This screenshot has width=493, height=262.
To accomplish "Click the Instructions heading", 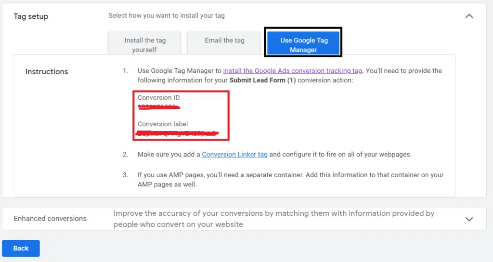I will click(x=47, y=72).
